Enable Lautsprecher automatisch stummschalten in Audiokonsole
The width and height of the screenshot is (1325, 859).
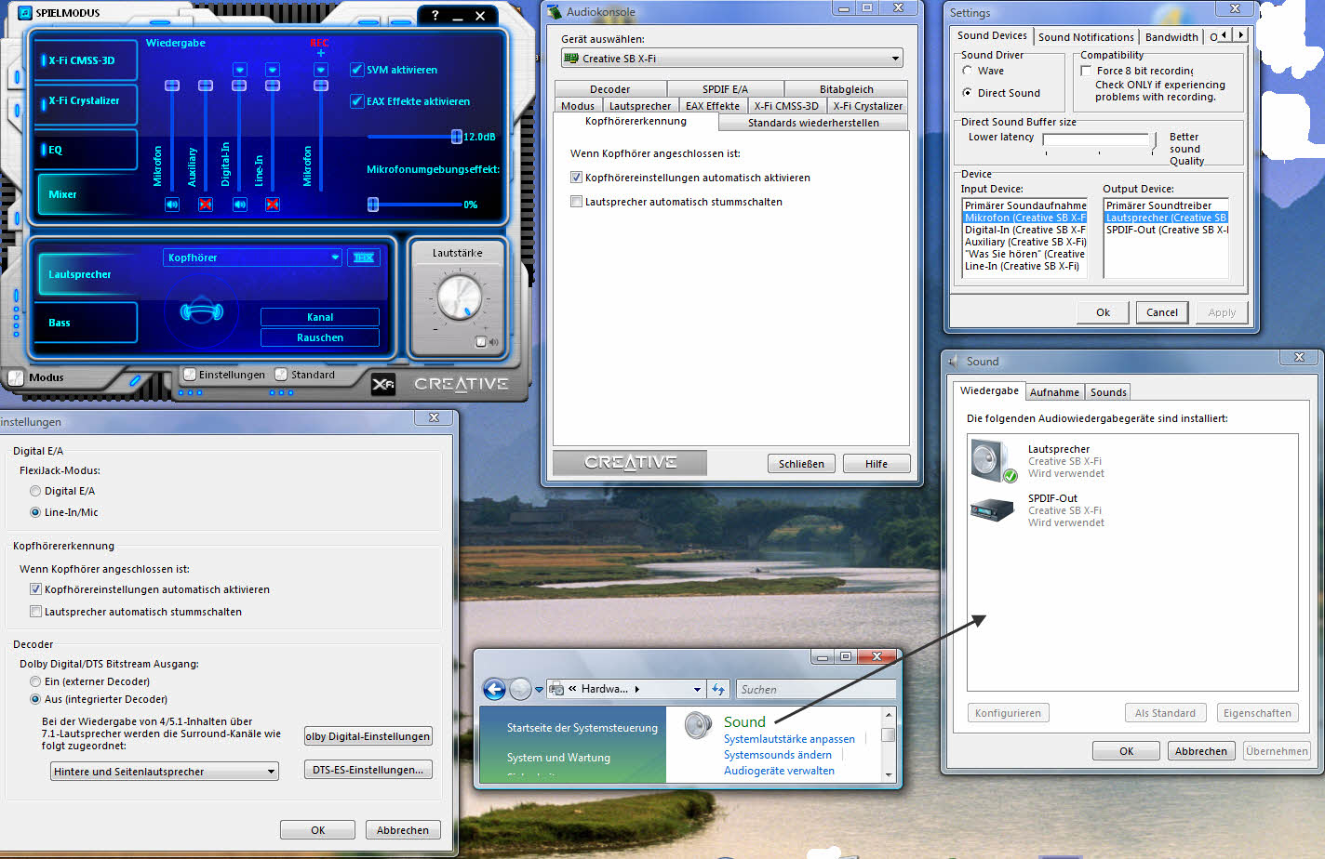[576, 202]
